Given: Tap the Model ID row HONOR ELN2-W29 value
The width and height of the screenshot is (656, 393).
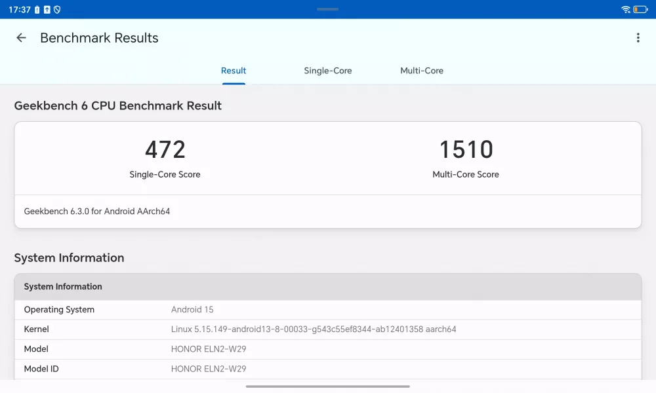Looking at the screenshot, I should (x=209, y=369).
